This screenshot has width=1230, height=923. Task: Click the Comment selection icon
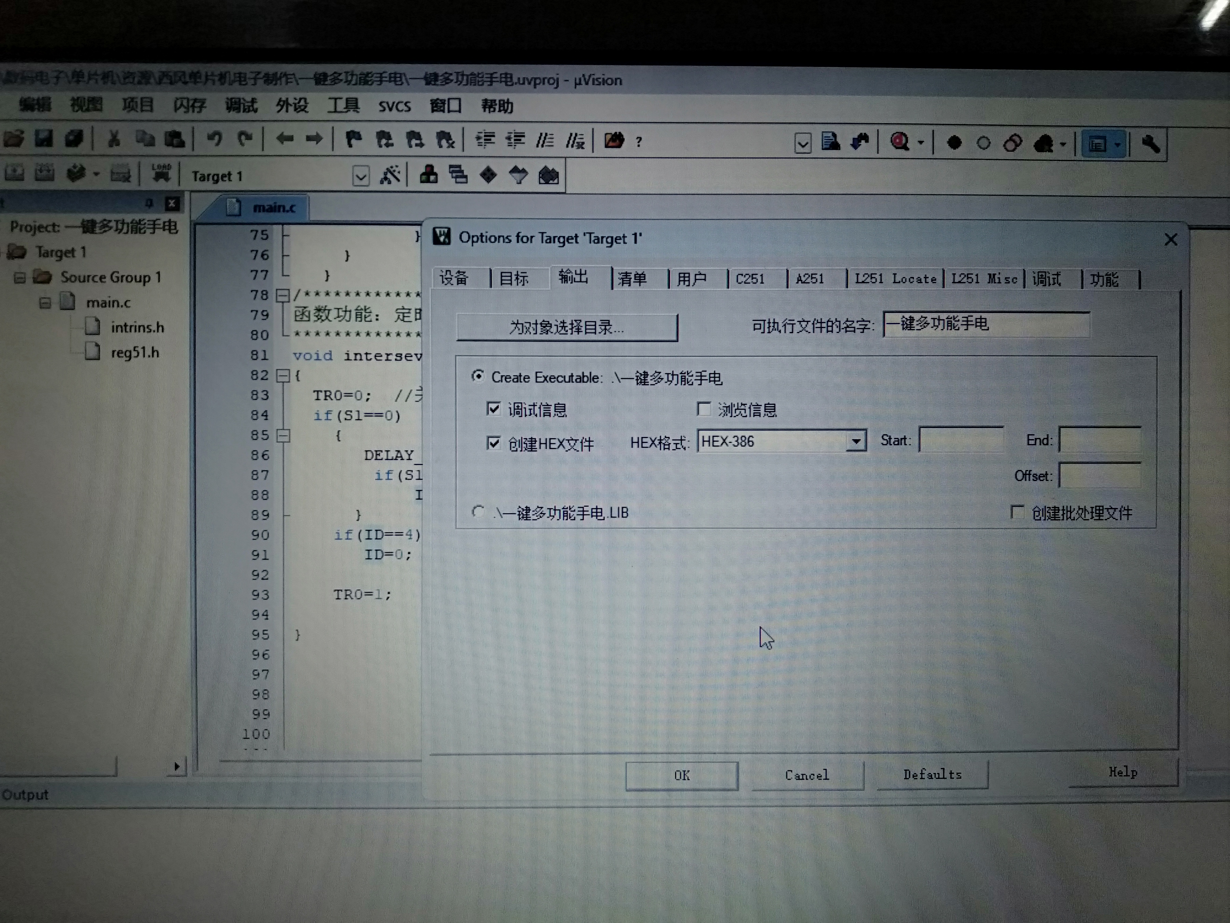coord(545,140)
